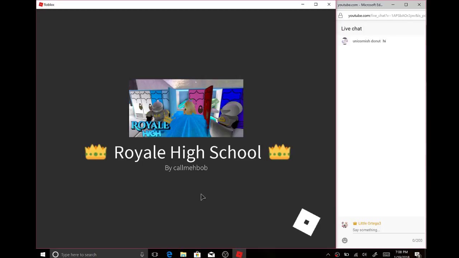This screenshot has height=258, width=459.
Task: Open Task View in the taskbar
Action: click(155, 254)
